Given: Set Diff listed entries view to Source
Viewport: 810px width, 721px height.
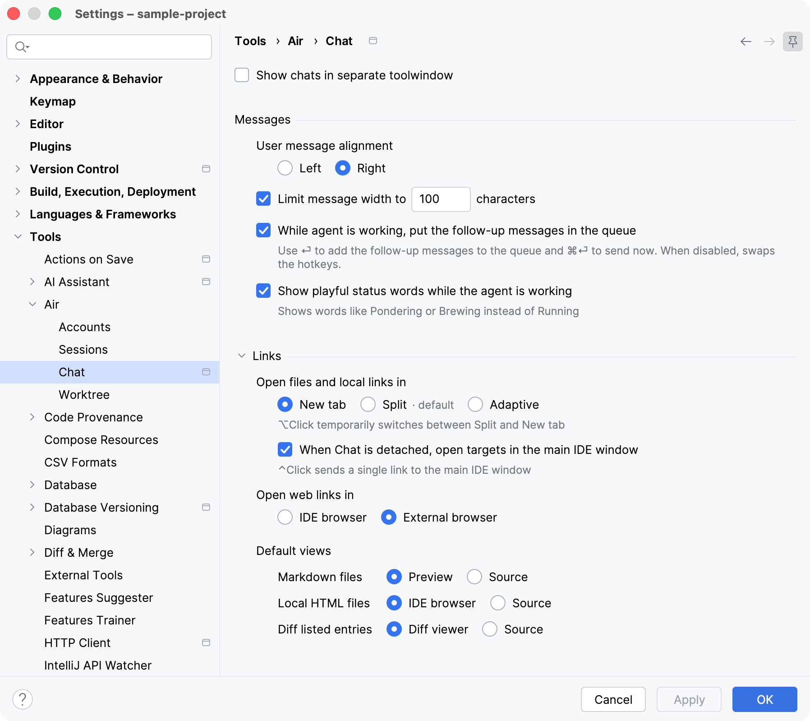Looking at the screenshot, I should coord(490,629).
